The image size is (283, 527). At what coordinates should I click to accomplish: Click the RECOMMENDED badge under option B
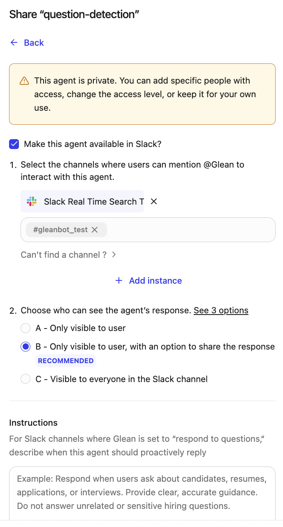pyautogui.click(x=65, y=361)
